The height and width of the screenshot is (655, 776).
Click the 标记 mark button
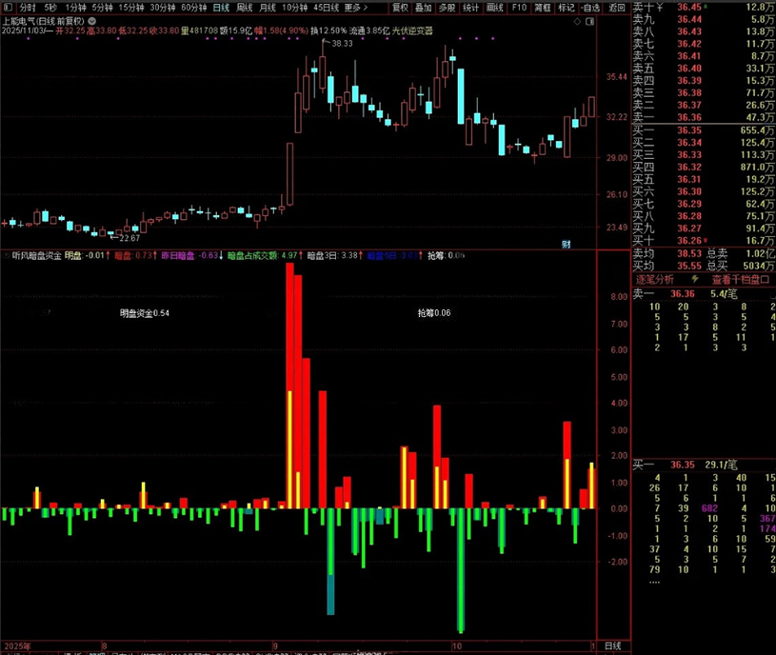click(567, 8)
